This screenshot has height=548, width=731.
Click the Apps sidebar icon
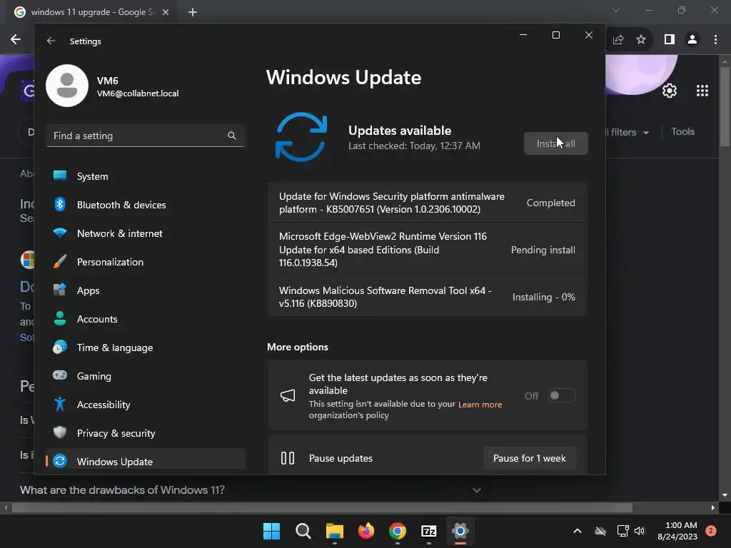coord(60,290)
